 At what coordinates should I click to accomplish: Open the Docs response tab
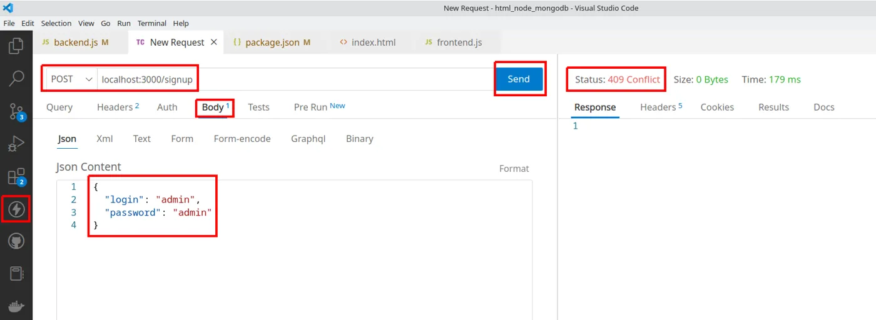click(x=824, y=107)
